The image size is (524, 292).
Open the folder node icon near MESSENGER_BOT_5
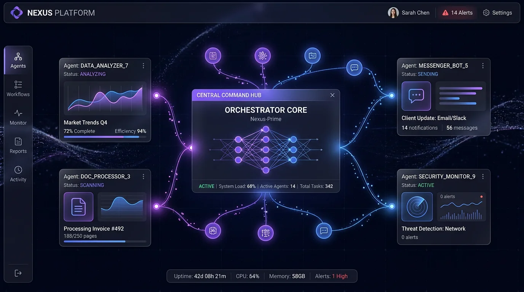pos(312,55)
